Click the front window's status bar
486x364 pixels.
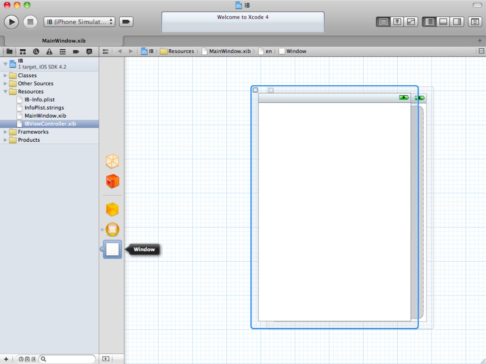point(335,98)
